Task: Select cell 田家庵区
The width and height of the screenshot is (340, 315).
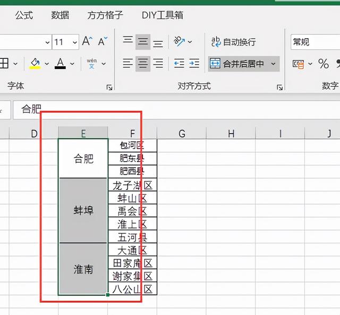Action: coord(132,263)
